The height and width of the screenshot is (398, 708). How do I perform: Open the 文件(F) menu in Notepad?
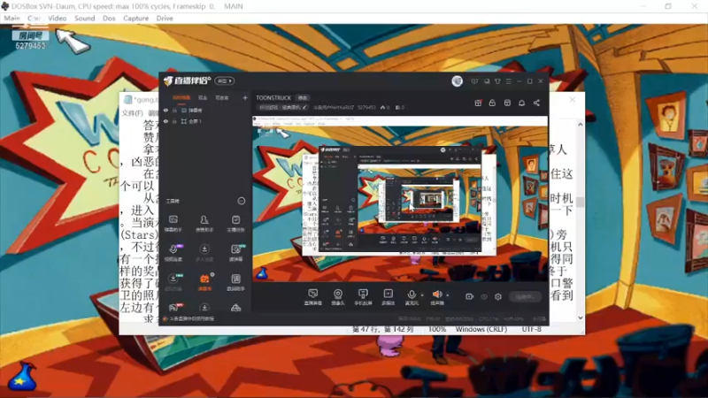point(132,113)
